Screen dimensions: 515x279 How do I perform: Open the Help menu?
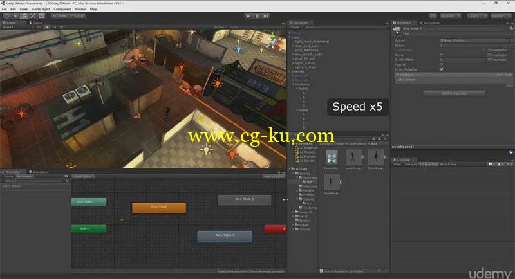[x=93, y=9]
